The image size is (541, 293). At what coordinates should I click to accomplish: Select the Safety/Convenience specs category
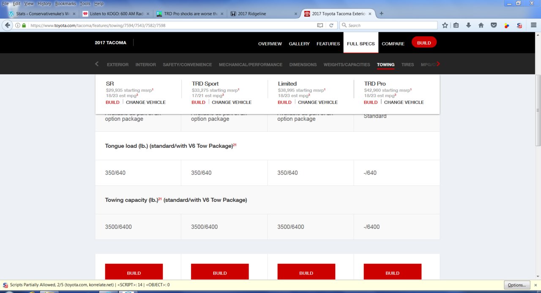point(187,65)
